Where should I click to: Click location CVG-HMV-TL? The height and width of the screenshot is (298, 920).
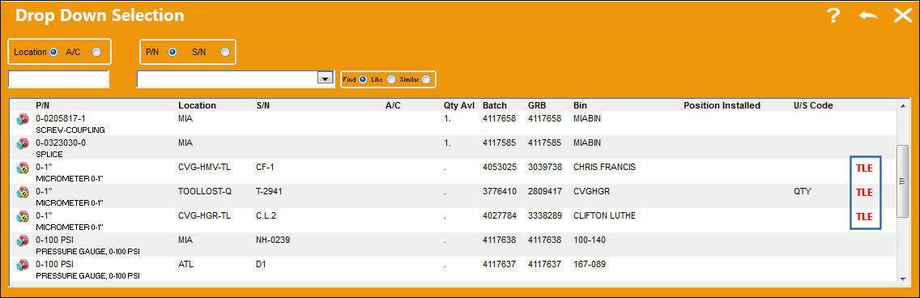(x=204, y=167)
